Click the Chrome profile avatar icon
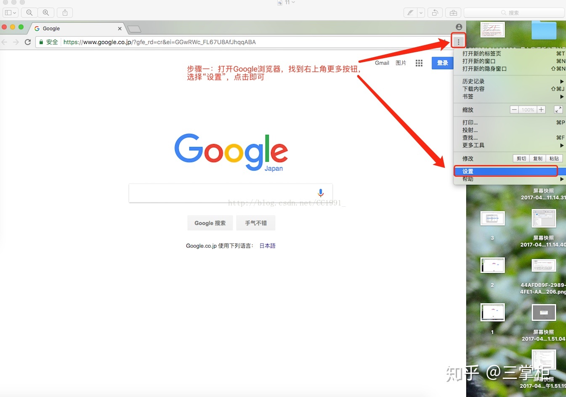This screenshot has height=397, width=566. [x=459, y=27]
